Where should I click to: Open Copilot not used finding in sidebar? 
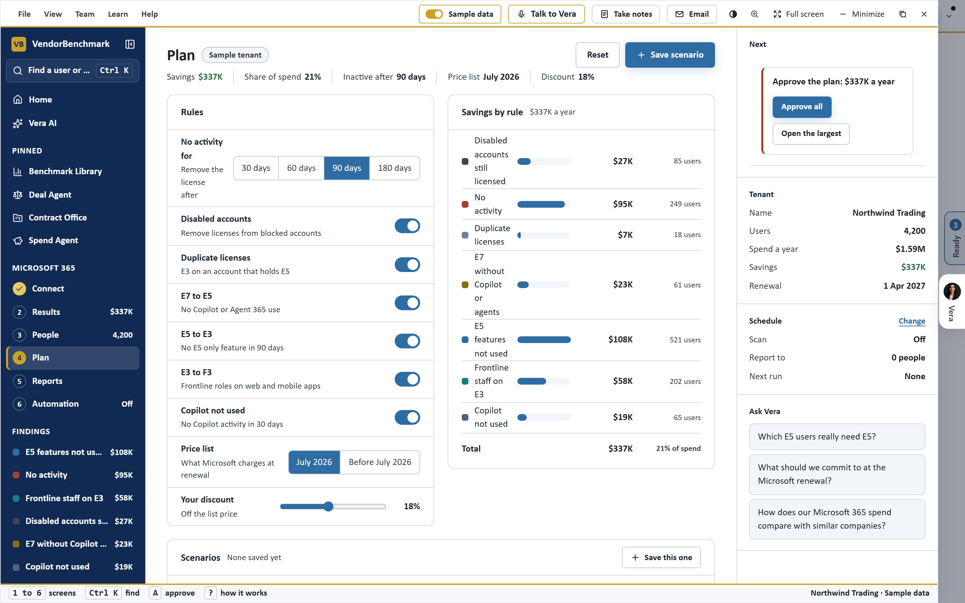click(73, 567)
